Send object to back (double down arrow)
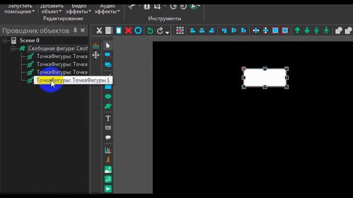 point(327,31)
